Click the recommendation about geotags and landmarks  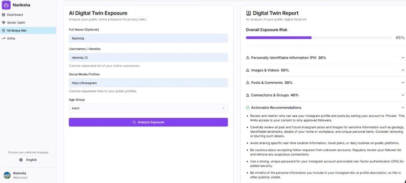327,131
